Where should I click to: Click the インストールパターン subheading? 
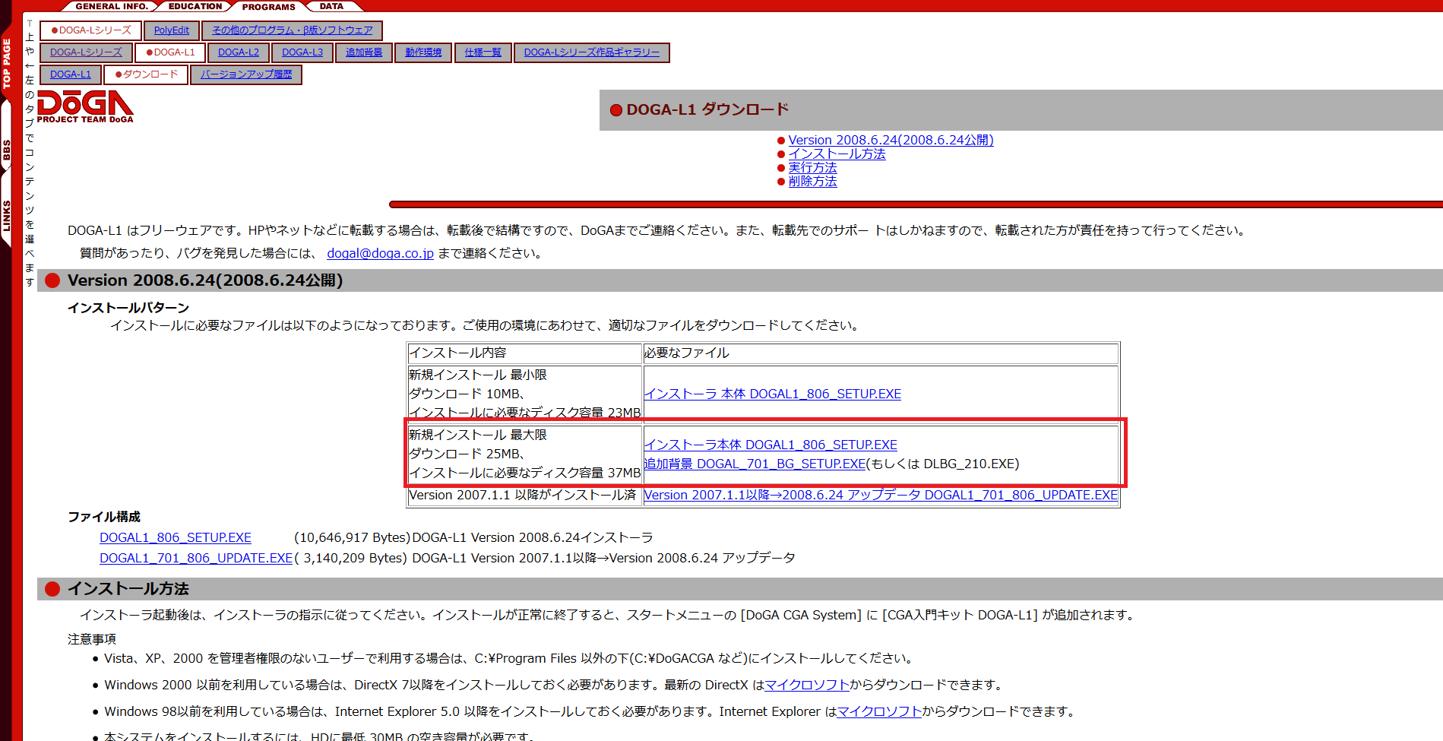point(128,308)
